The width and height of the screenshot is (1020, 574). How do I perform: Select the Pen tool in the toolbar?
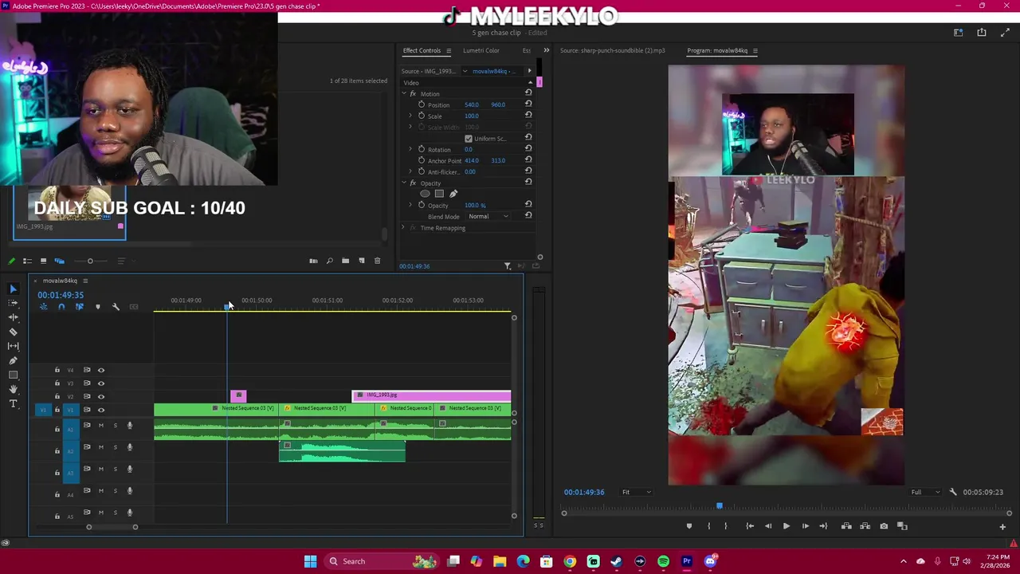pyautogui.click(x=13, y=360)
